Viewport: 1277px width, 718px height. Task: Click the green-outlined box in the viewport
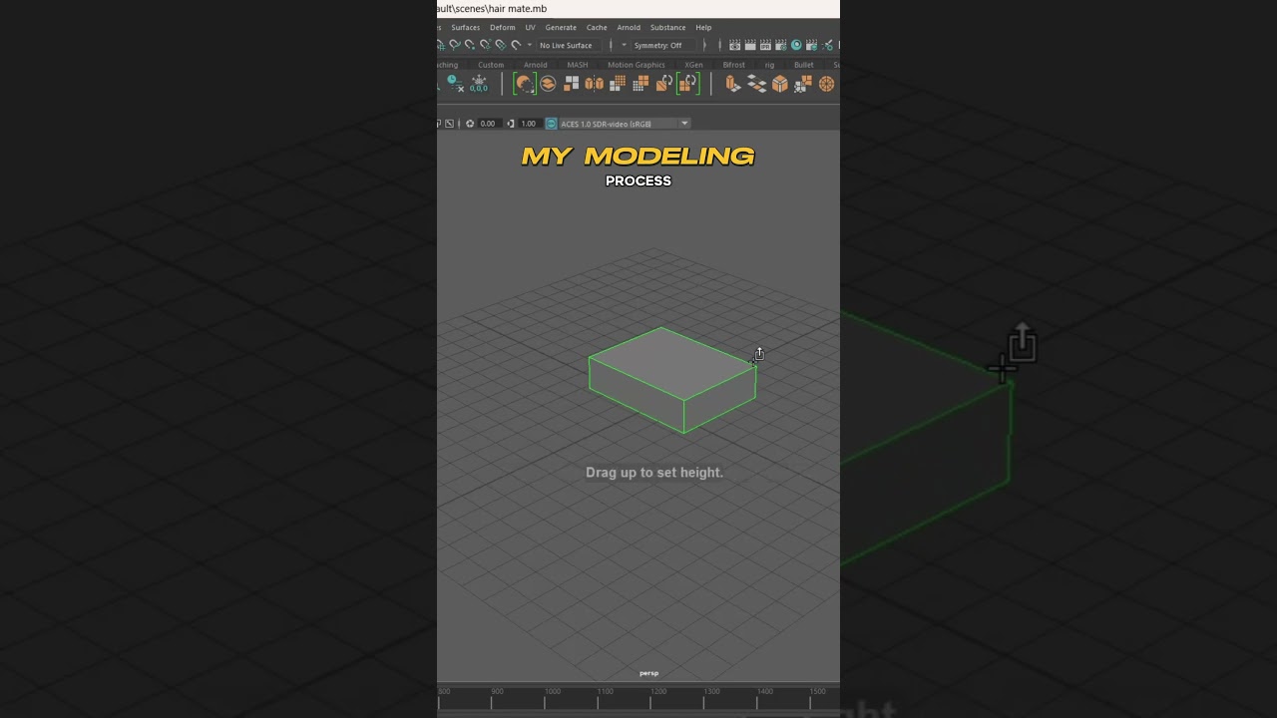point(670,379)
